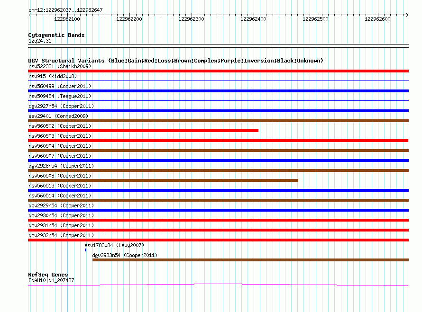
Task: Click the 122962300 ruler position
Action: (192, 19)
